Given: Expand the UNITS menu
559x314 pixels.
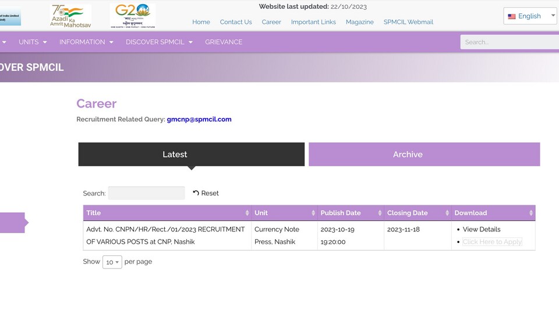Looking at the screenshot, I should click(33, 42).
